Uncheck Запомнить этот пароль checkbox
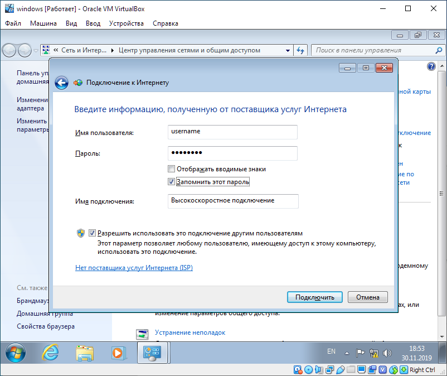Screen dimensions: 447x376 (x=171, y=181)
